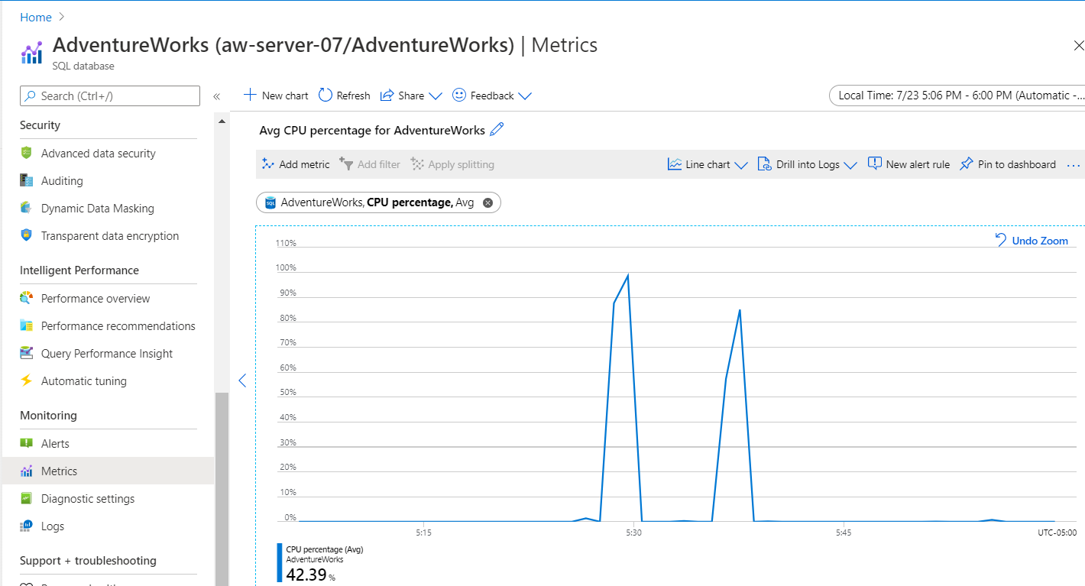
Task: Click the Undo Zoom arrow icon
Action: pyautogui.click(x=1001, y=240)
